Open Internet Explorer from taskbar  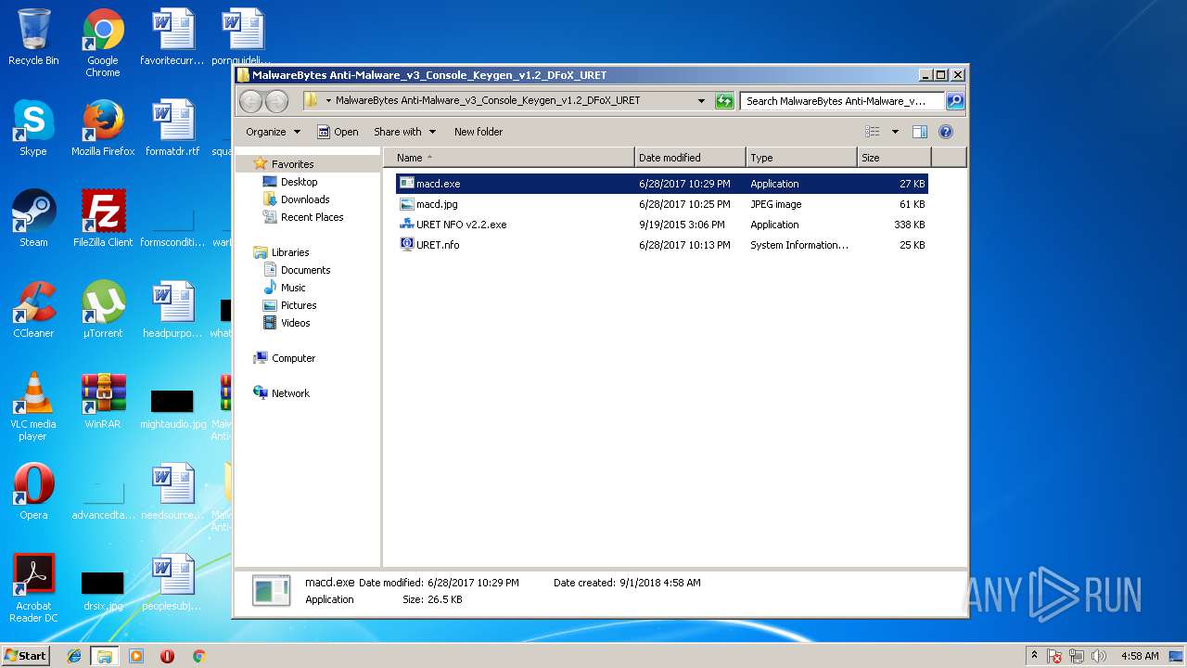pyautogui.click(x=74, y=656)
